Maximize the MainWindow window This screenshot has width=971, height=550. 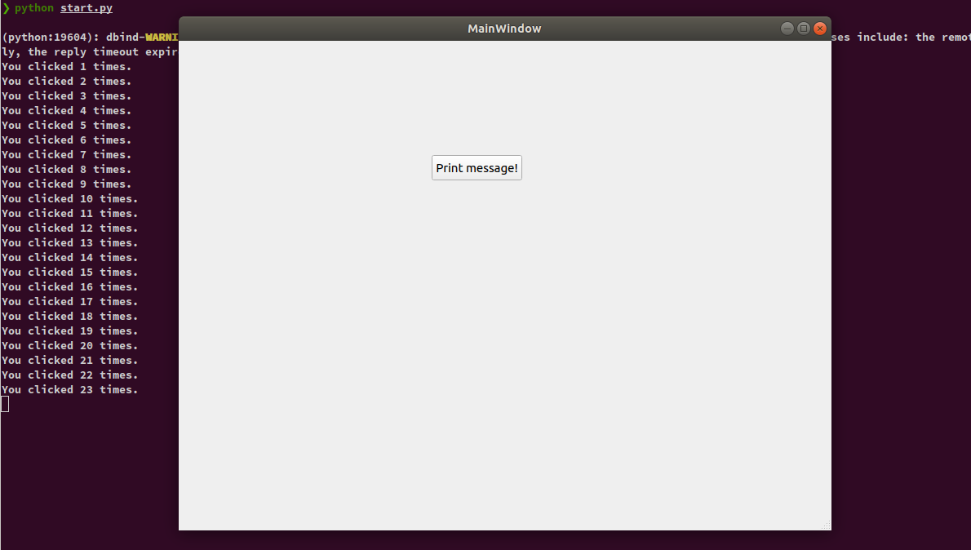pyautogui.click(x=804, y=29)
